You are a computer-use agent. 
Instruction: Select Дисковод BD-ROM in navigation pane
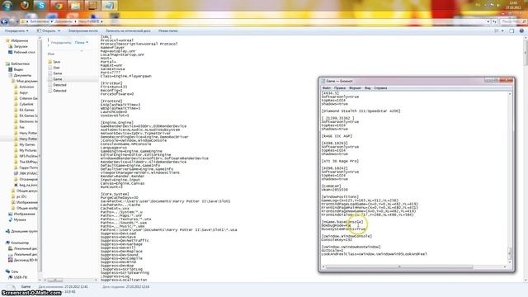23,260
